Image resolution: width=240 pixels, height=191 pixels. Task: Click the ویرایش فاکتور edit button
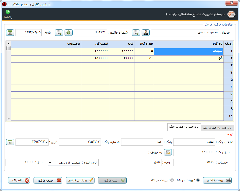point(80,180)
